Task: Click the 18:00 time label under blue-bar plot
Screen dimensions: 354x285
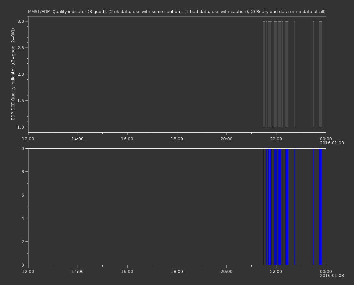Action: click(177, 272)
